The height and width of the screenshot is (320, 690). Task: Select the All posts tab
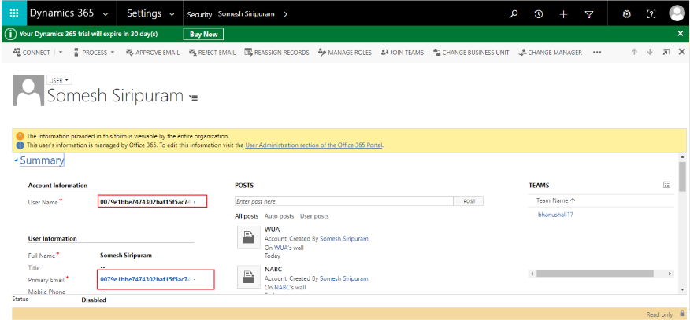[x=247, y=216]
